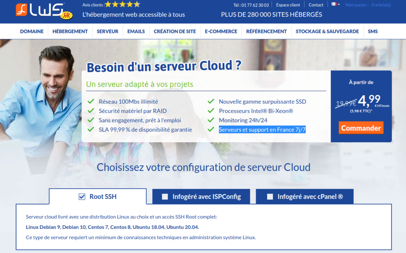Image resolution: width=406 pixels, height=253 pixels.
Task: Click the text Monitoring 24h/24
Action: coord(243,120)
